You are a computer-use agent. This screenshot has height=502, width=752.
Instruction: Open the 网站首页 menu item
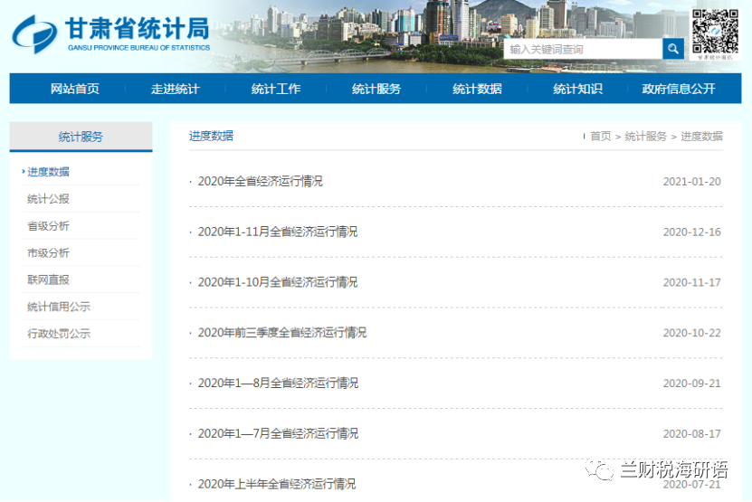point(75,89)
